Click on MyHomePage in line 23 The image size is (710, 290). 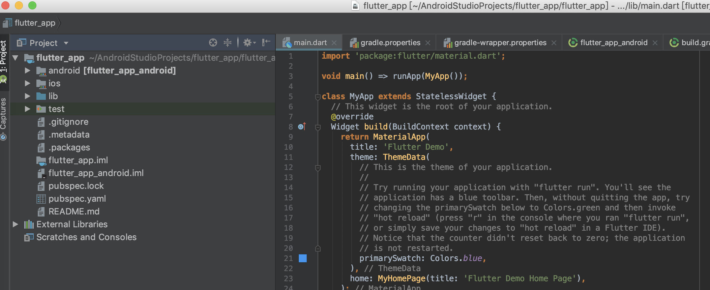[x=402, y=279]
